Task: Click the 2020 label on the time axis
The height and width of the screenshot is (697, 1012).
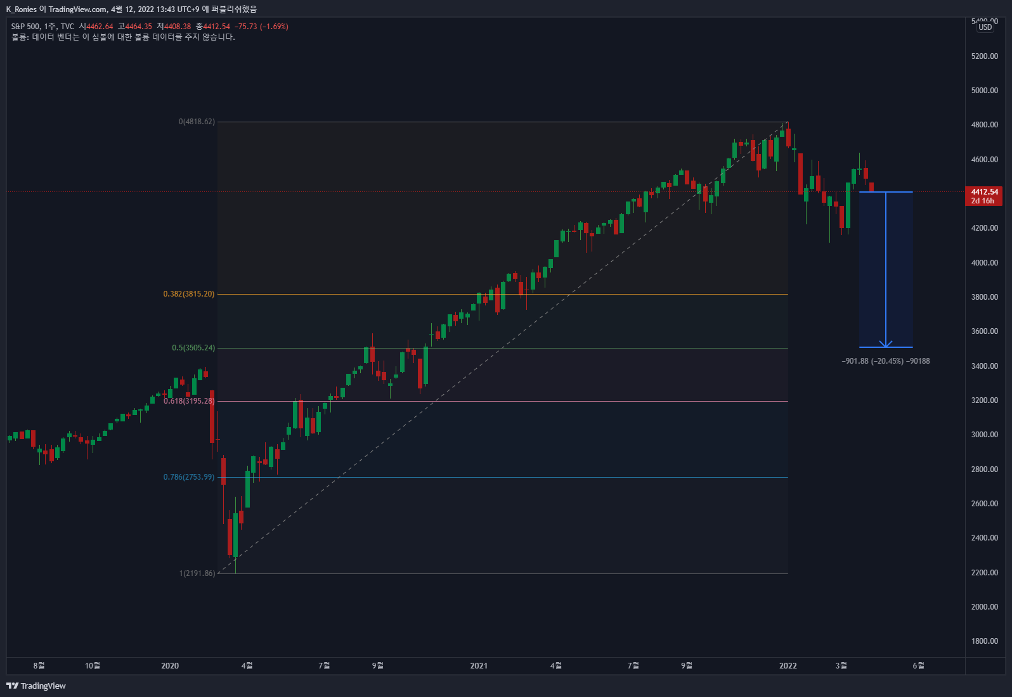Action: tap(170, 666)
